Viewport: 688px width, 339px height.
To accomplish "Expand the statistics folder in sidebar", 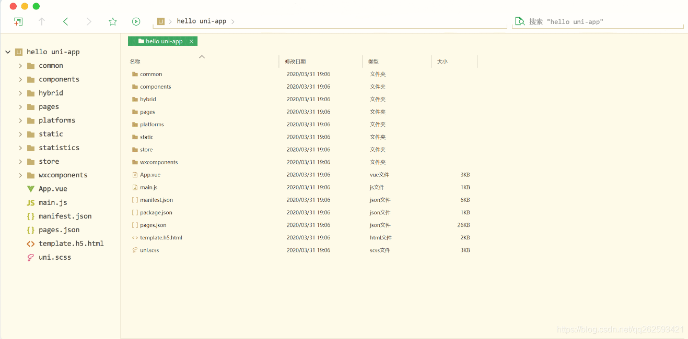I will tap(20, 148).
